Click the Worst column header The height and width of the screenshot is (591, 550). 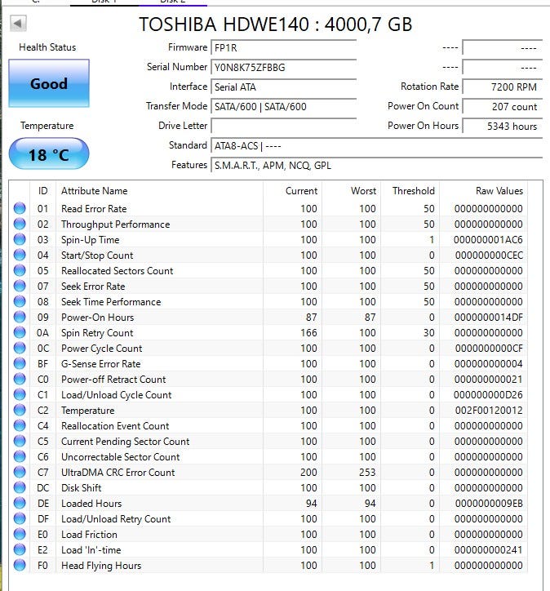(x=352, y=191)
